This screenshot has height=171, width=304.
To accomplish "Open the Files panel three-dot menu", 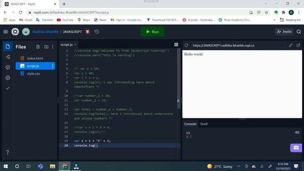I will point(53,47).
